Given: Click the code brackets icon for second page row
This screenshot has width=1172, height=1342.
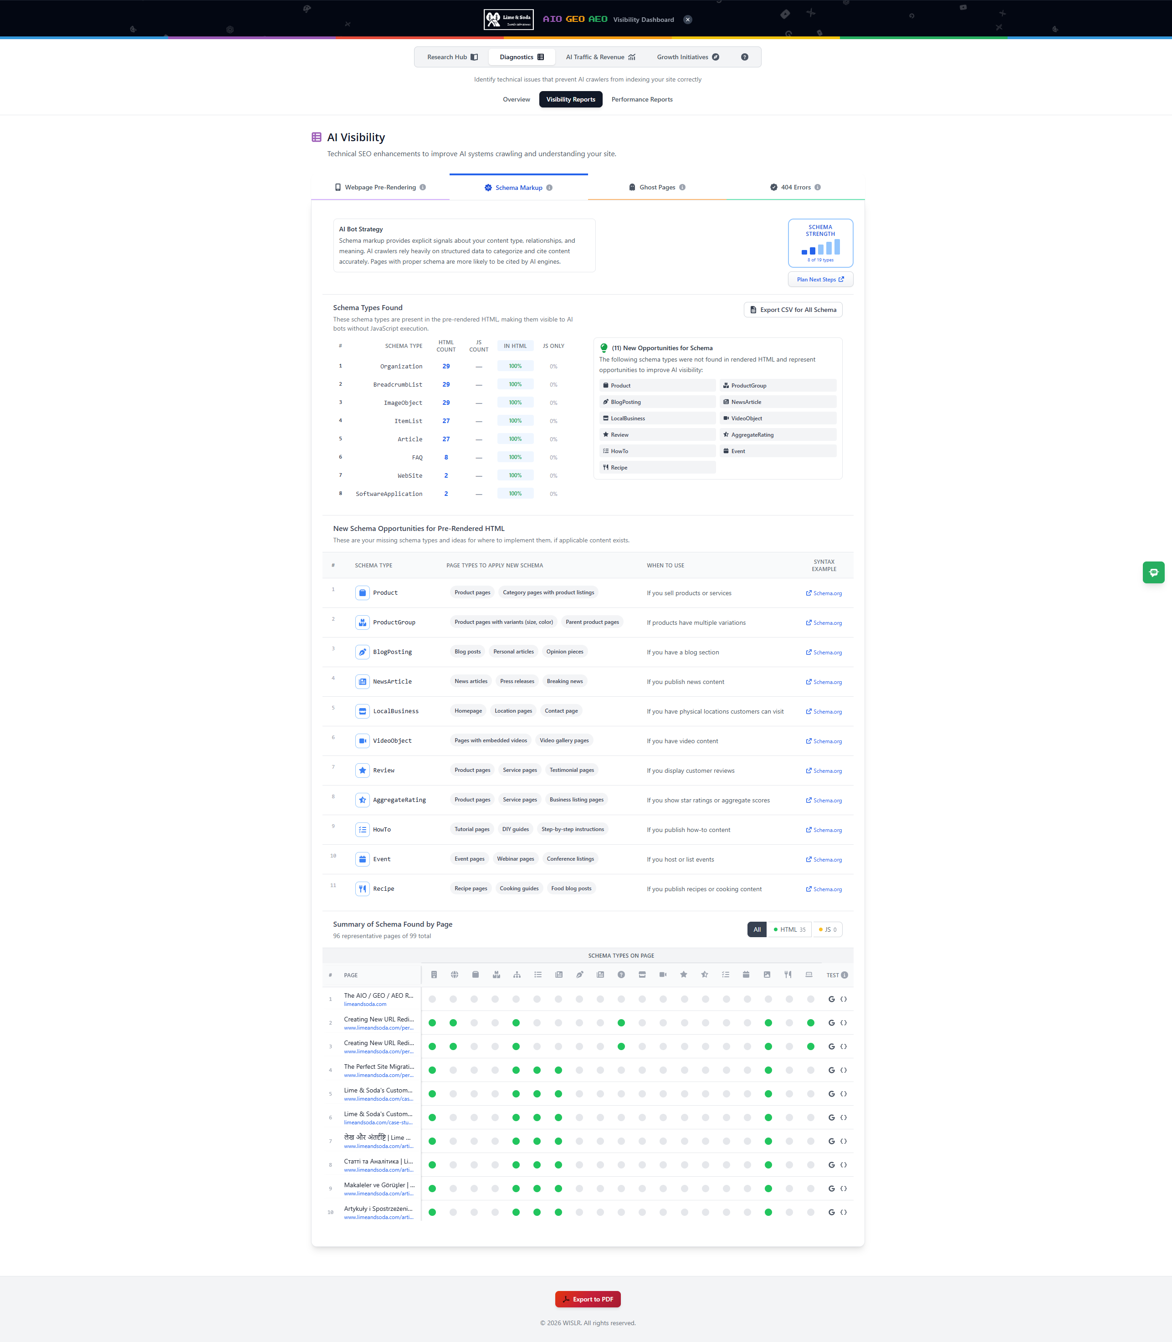Looking at the screenshot, I should [x=843, y=1022].
